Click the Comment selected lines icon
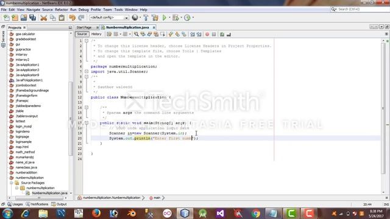 tap(222, 34)
